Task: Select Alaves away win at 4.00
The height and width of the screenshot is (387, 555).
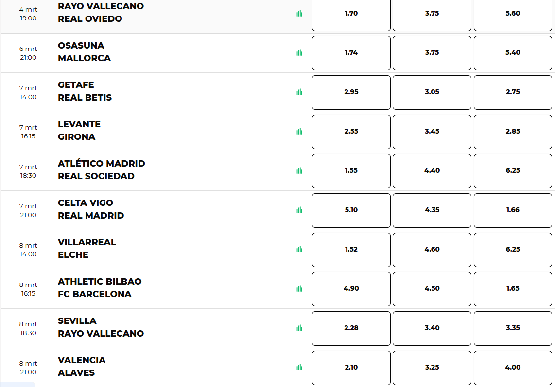Action: (x=513, y=368)
